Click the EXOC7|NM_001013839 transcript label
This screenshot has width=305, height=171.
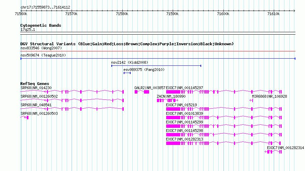(x=184, y=113)
